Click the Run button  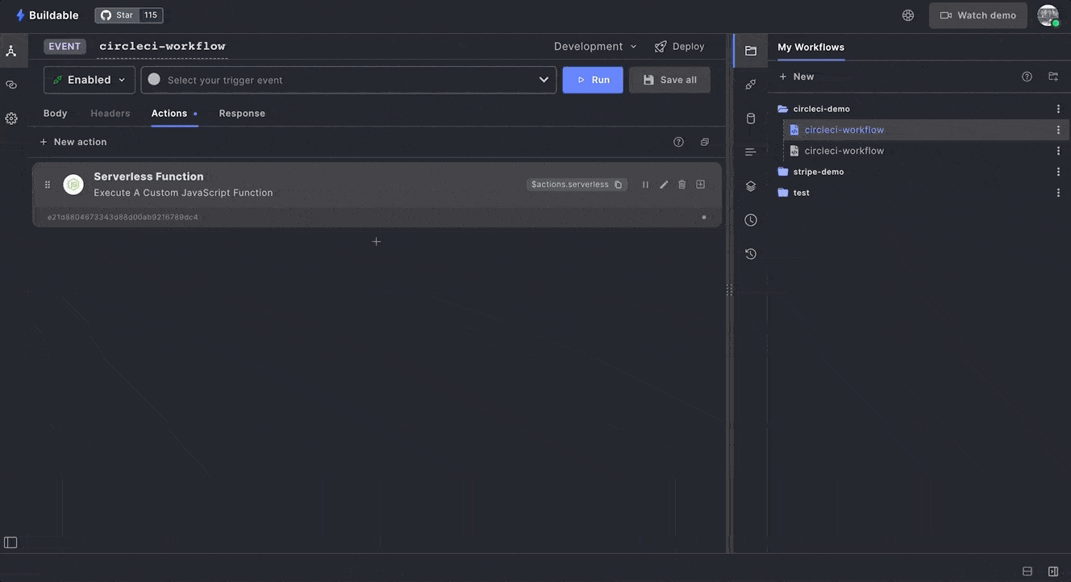tap(593, 80)
